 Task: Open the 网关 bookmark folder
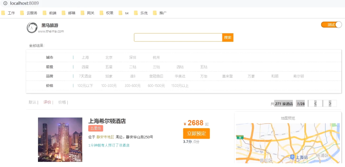pos(88,13)
